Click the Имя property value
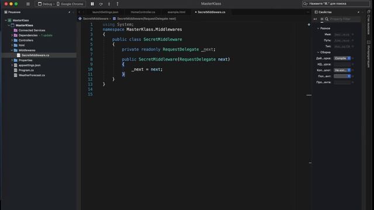 (x=342, y=34)
